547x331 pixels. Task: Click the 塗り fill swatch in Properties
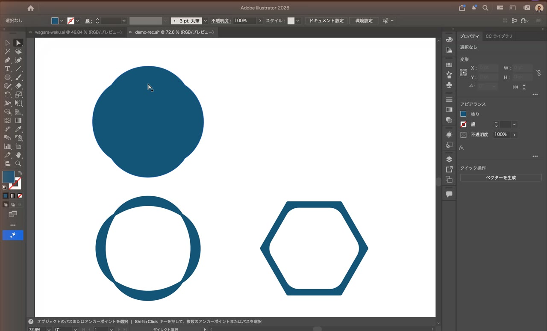[x=463, y=114]
